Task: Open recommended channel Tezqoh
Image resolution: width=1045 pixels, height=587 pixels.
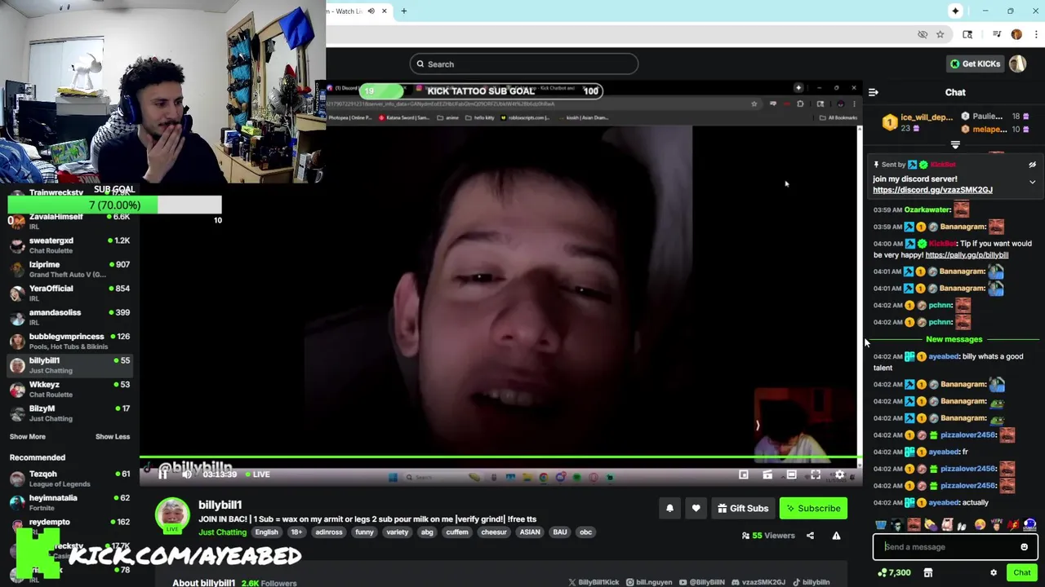Action: point(69,479)
